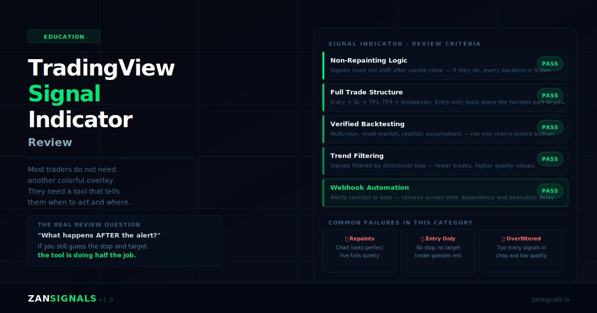Select the PASS badge for Verified Backtesting
This screenshot has height=313, width=597.
coord(550,127)
